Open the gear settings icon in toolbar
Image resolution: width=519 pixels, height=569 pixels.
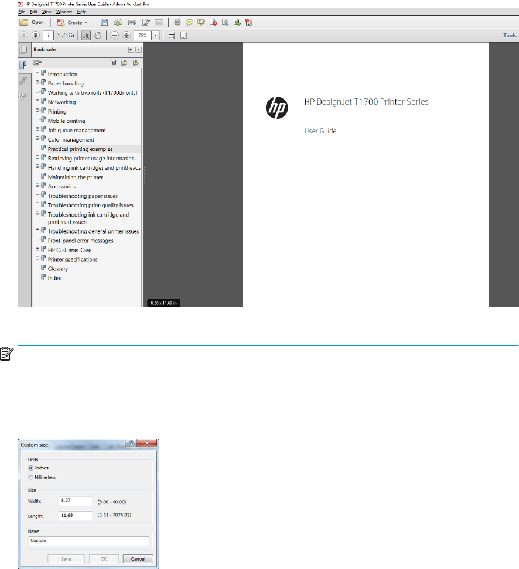pyautogui.click(x=177, y=22)
